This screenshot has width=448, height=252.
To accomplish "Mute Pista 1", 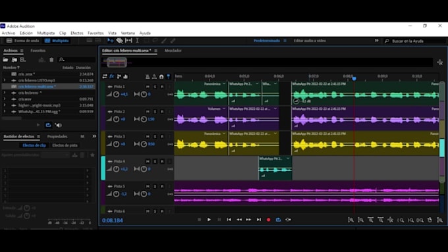I will tap(148, 86).
